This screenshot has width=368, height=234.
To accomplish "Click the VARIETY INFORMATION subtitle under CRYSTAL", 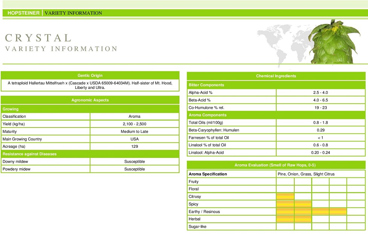I will (x=61, y=49).
